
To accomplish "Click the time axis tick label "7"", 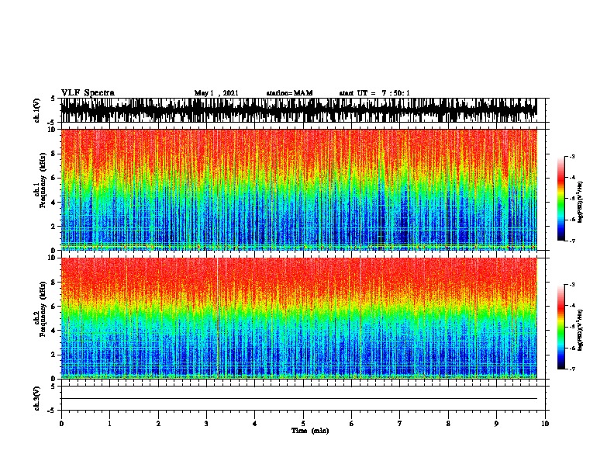I will [x=400, y=424].
